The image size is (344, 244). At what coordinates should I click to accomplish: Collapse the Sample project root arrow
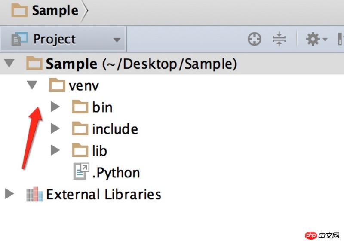point(9,64)
